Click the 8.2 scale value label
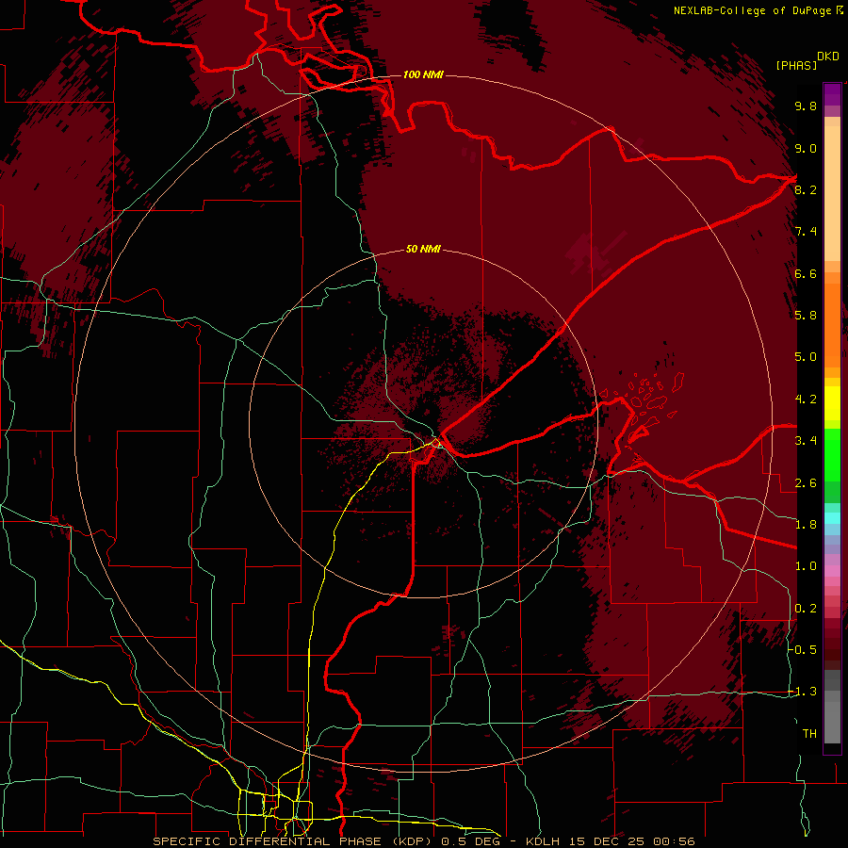The image size is (848, 848). pos(806,189)
